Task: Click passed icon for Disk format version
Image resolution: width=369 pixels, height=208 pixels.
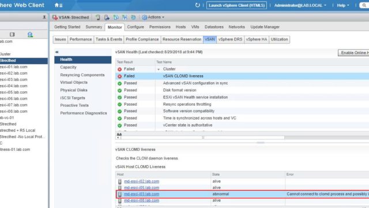Action: coord(119,90)
